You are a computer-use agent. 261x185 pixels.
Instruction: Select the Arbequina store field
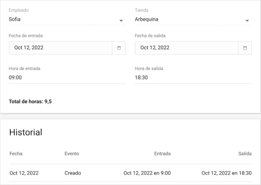pyautogui.click(x=193, y=19)
